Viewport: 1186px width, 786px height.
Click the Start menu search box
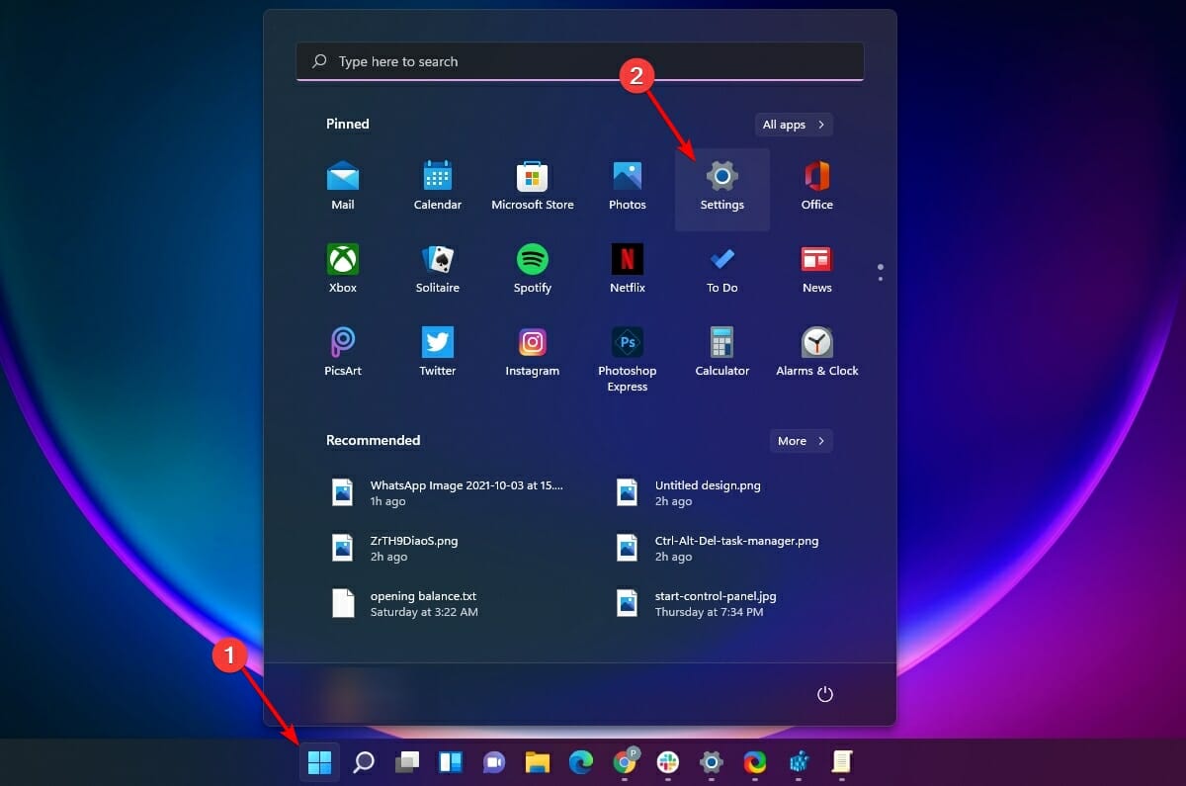579,61
